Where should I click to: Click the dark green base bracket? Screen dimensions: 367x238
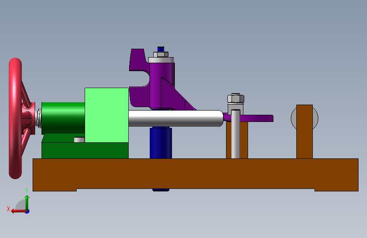pos(85,150)
